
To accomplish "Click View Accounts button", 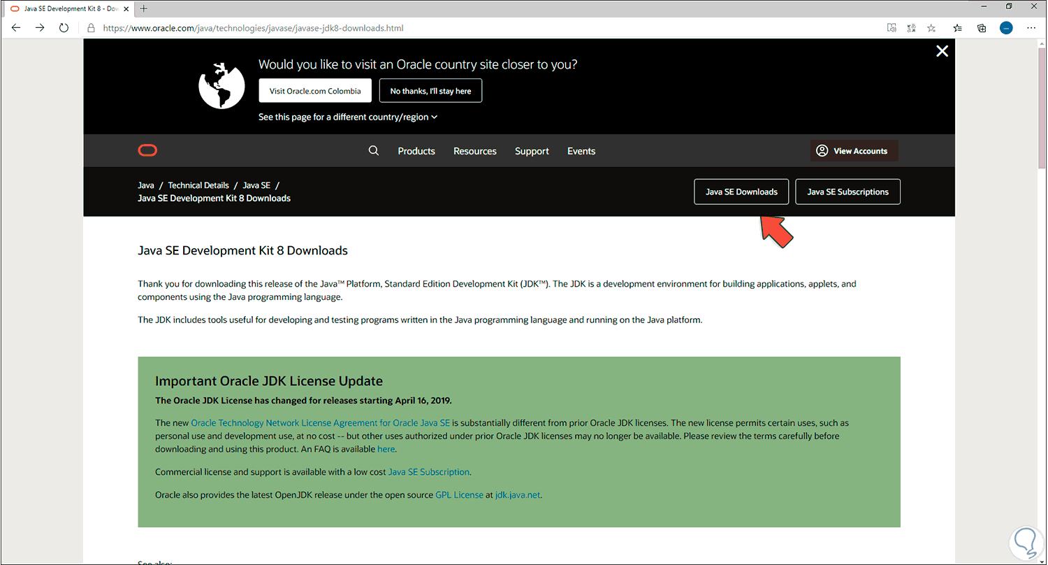I will point(854,150).
